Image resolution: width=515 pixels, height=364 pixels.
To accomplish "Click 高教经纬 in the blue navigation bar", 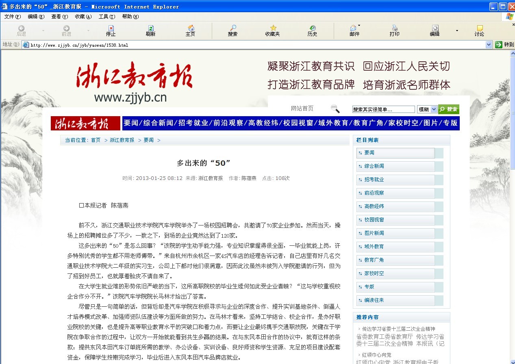I will tap(263, 123).
